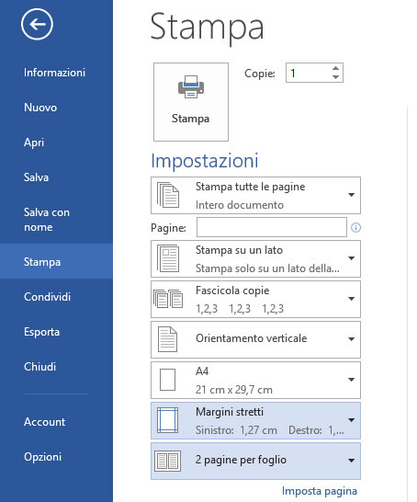The width and height of the screenshot is (417, 502).
Task: Open Opzioni from the sidebar
Action: [42, 457]
